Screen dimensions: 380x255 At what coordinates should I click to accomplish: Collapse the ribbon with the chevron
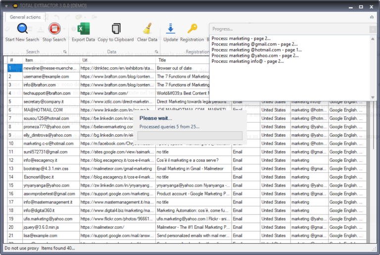click(x=372, y=17)
